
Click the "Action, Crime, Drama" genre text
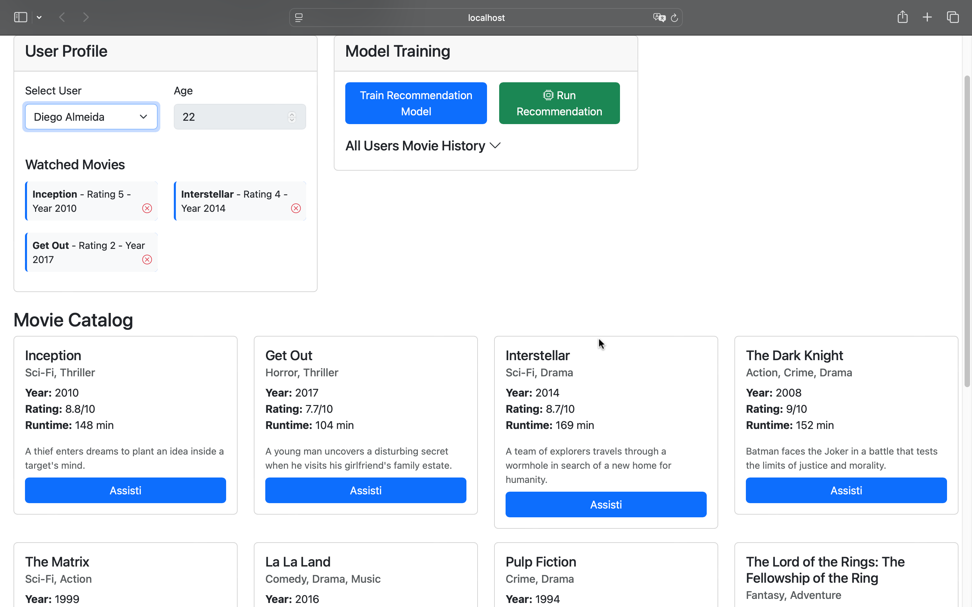799,373
